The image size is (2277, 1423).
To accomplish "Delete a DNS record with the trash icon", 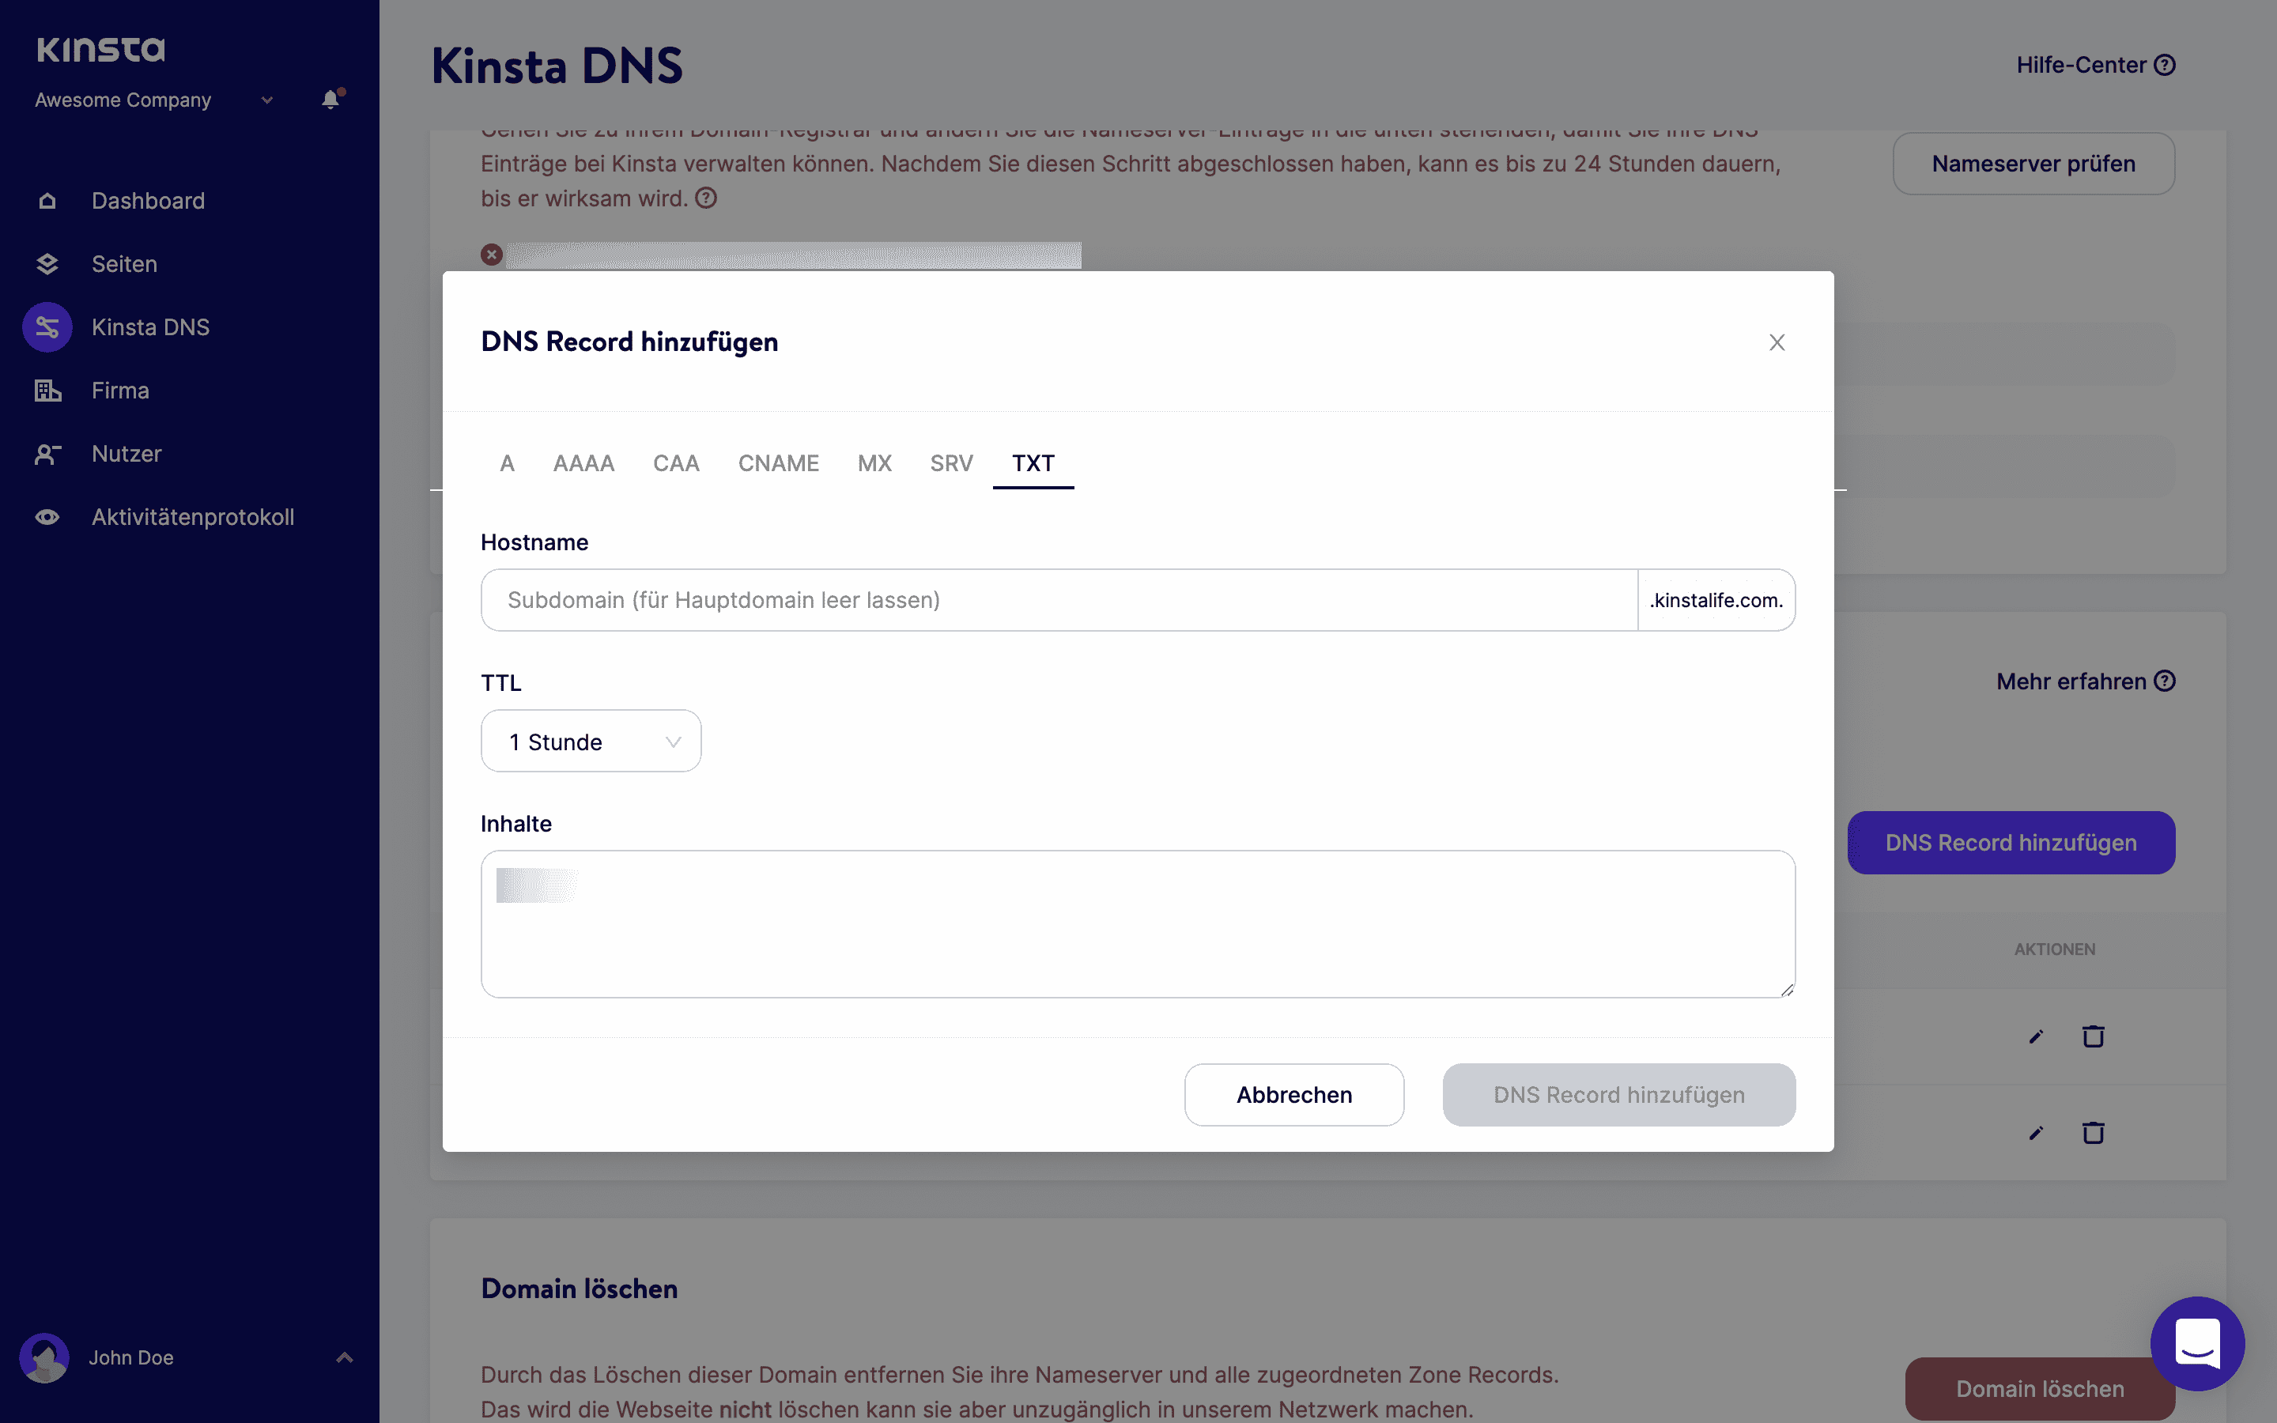I will (2094, 1036).
